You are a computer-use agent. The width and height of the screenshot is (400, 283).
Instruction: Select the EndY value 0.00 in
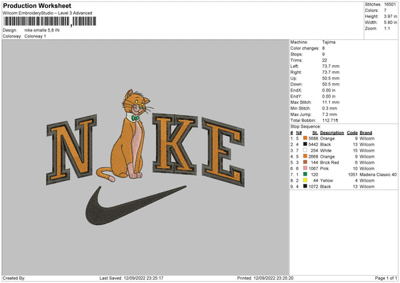click(329, 96)
